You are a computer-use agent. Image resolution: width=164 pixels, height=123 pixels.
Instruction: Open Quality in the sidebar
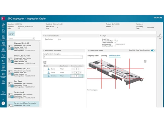click(3, 82)
